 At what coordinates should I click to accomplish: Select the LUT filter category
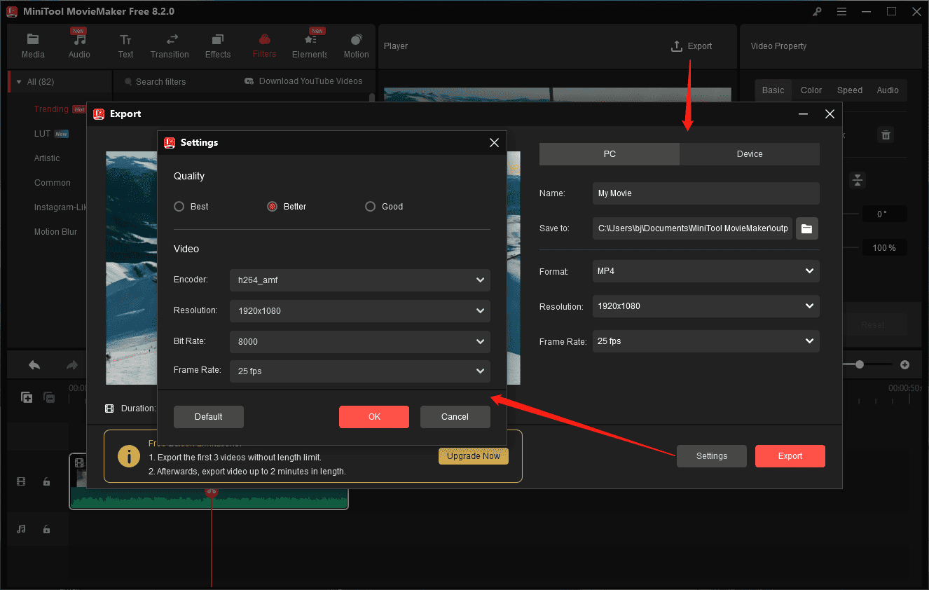[x=43, y=134]
